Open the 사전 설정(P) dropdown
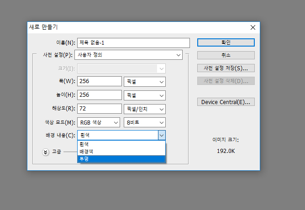Screen dimensions: 305x210 click(x=128, y=55)
